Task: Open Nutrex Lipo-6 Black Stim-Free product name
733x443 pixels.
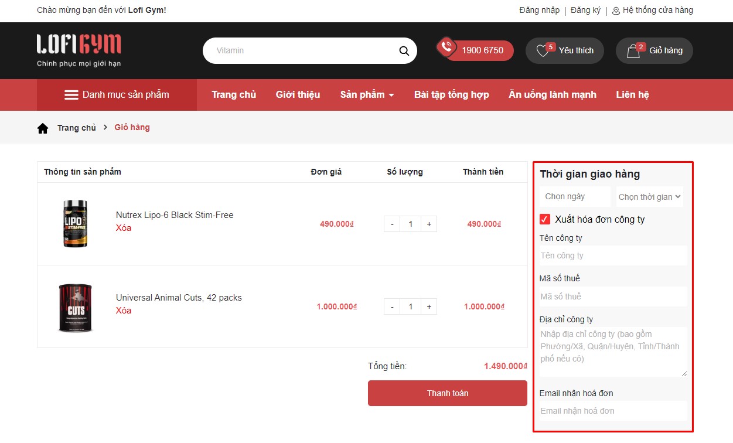Action: pyautogui.click(x=175, y=215)
